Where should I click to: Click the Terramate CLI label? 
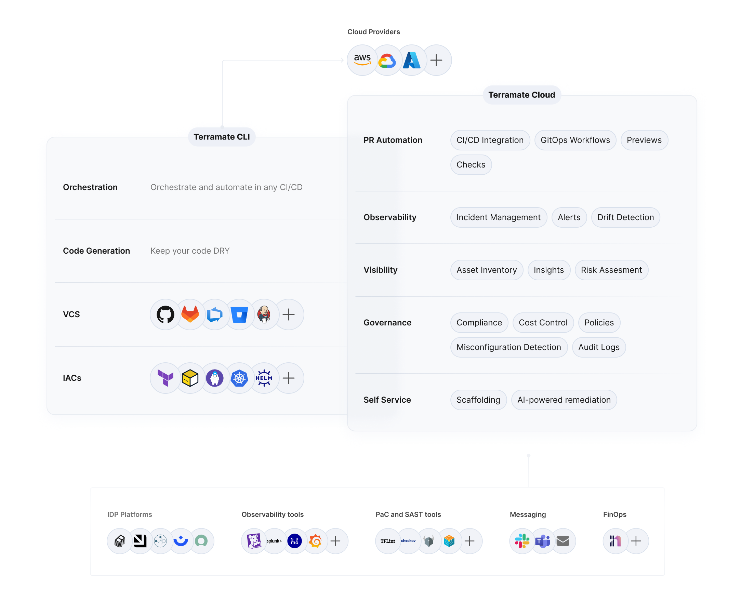point(222,137)
